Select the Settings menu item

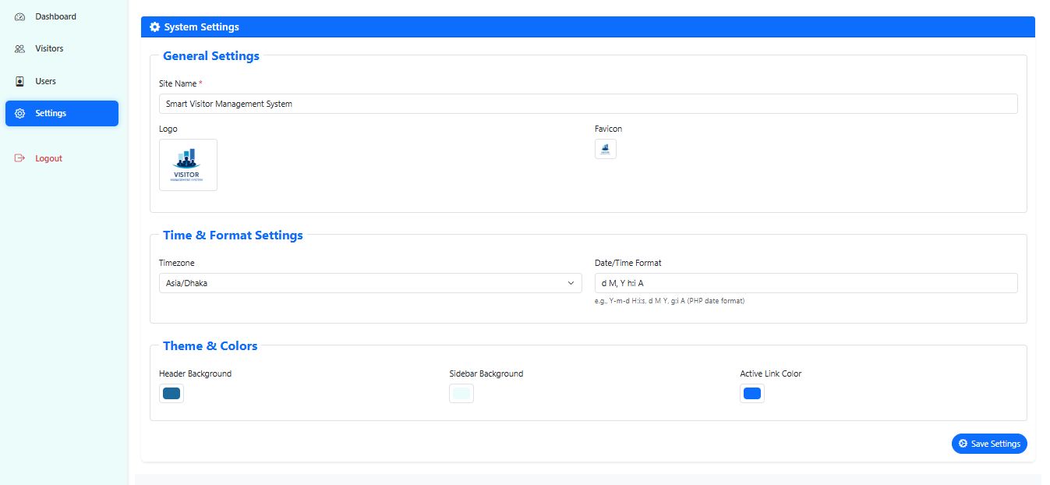(x=62, y=113)
